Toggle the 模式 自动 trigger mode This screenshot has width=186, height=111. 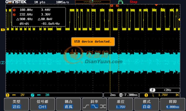(x=147, y=104)
